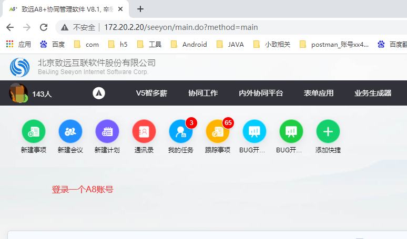Open the 新建会议 shortcut icon

click(70, 131)
